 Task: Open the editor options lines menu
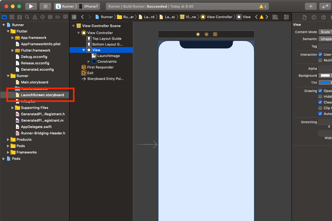click(275, 17)
